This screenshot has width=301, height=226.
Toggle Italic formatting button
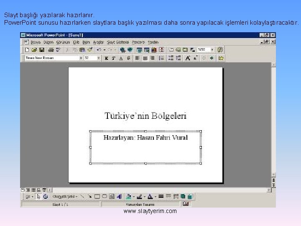(114, 58)
